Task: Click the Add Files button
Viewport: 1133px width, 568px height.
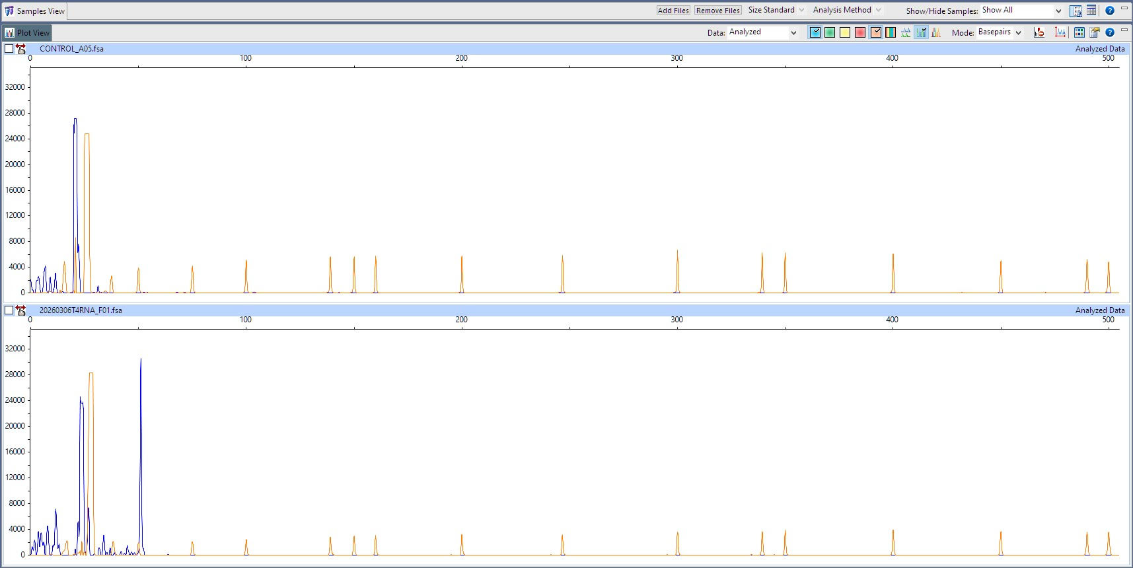Action: click(673, 11)
